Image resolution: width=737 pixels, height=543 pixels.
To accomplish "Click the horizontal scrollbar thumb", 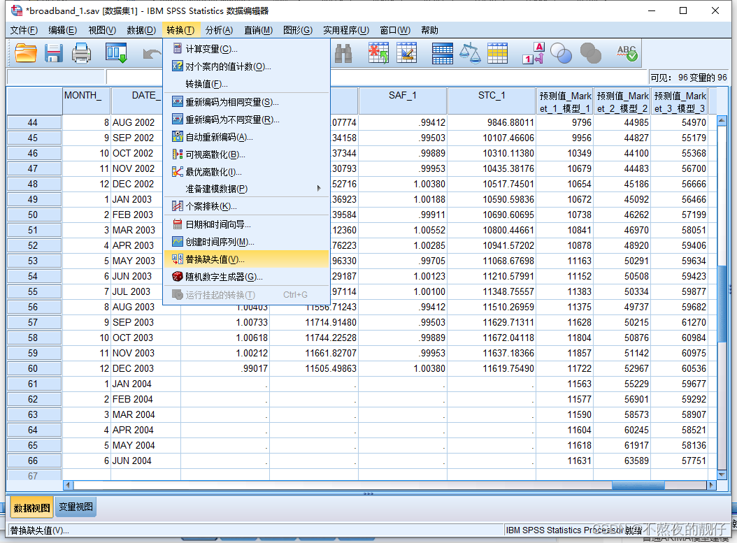I will 638,485.
